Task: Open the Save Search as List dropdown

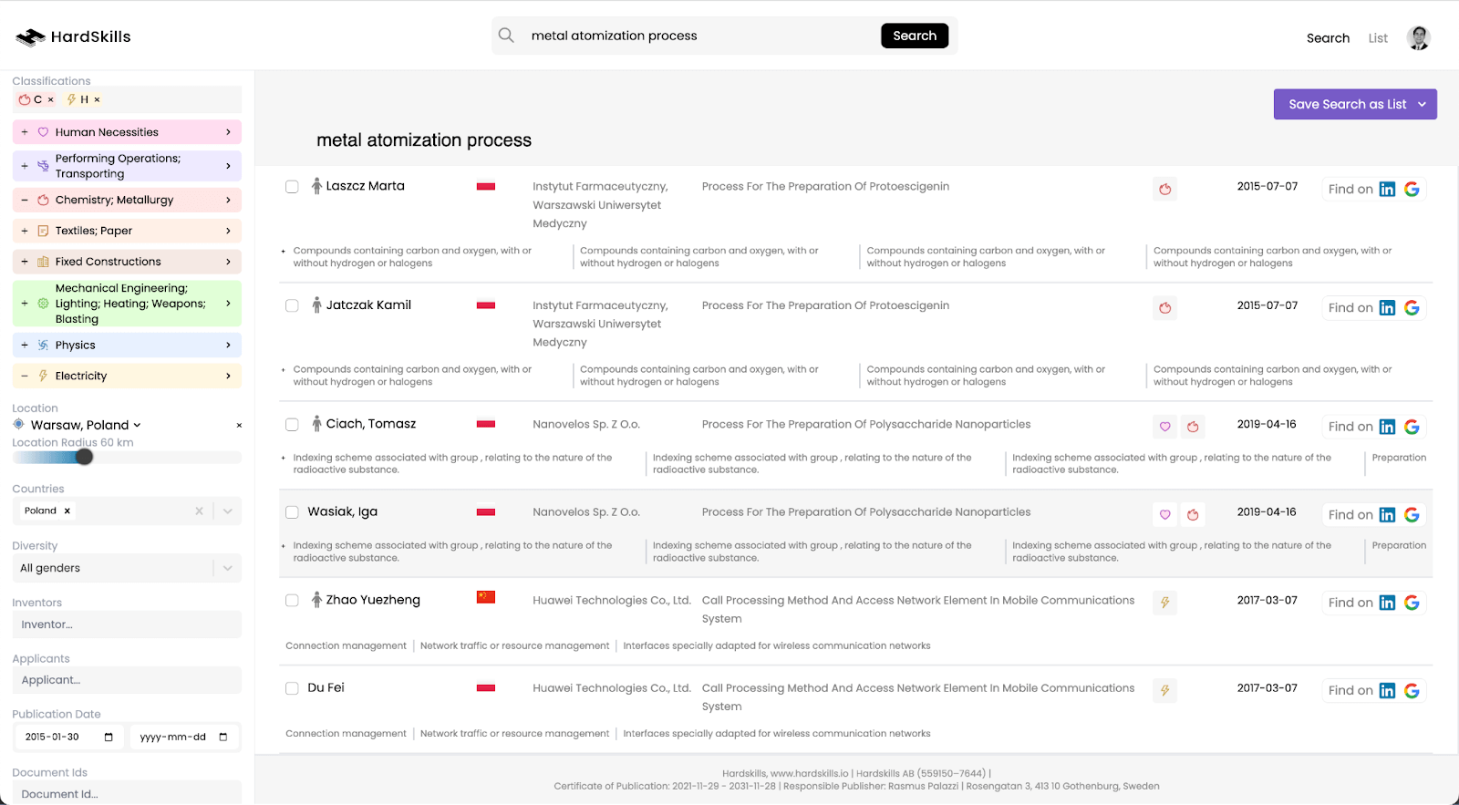Action: coord(1422,105)
